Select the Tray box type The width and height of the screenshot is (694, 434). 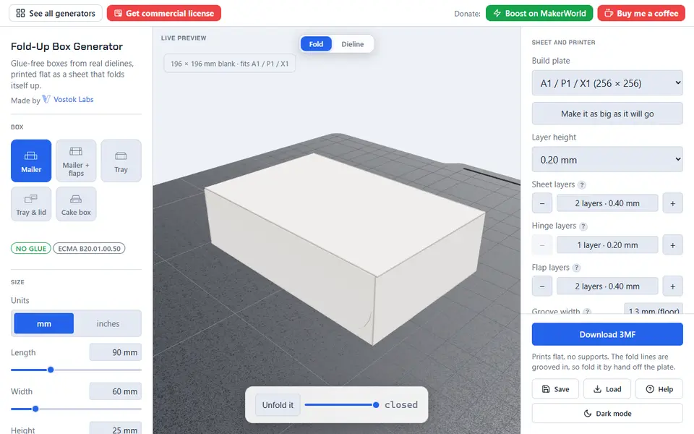(121, 161)
